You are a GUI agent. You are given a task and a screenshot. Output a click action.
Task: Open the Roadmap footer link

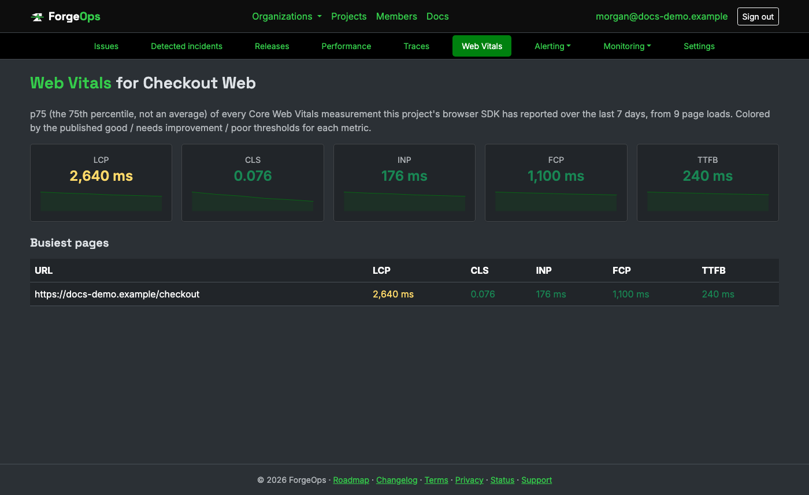351,480
